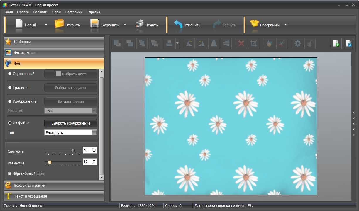Open page settings icon with gear
Screen dimensions: 359x211
pyautogui.click(x=348, y=44)
